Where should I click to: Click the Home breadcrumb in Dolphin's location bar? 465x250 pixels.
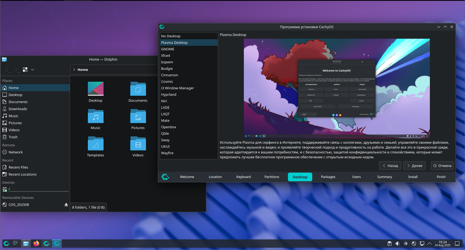point(83,70)
